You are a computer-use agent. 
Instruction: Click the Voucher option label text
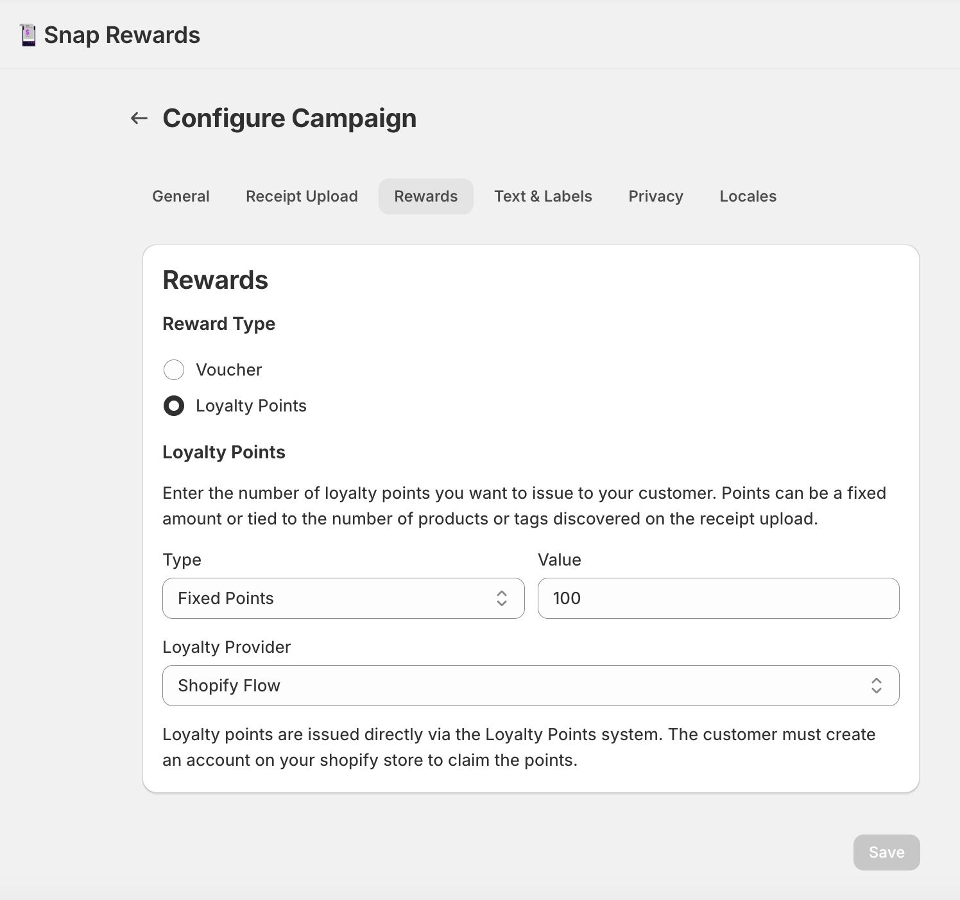pos(228,370)
